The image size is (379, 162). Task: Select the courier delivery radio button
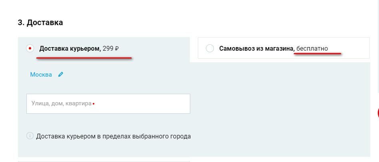(30, 49)
